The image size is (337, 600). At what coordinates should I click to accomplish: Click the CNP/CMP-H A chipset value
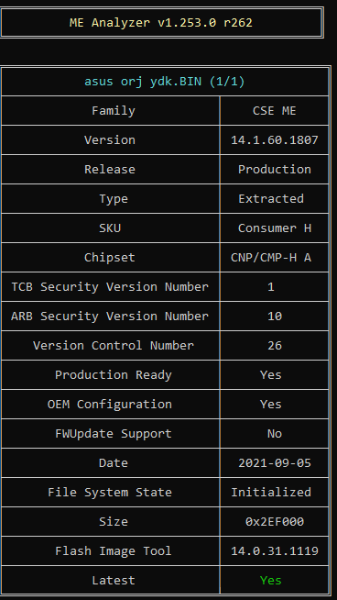point(271,258)
